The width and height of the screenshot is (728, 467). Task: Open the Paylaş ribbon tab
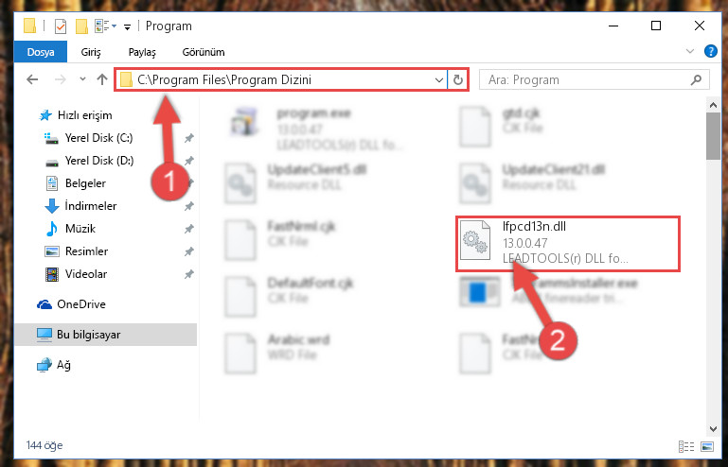142,52
